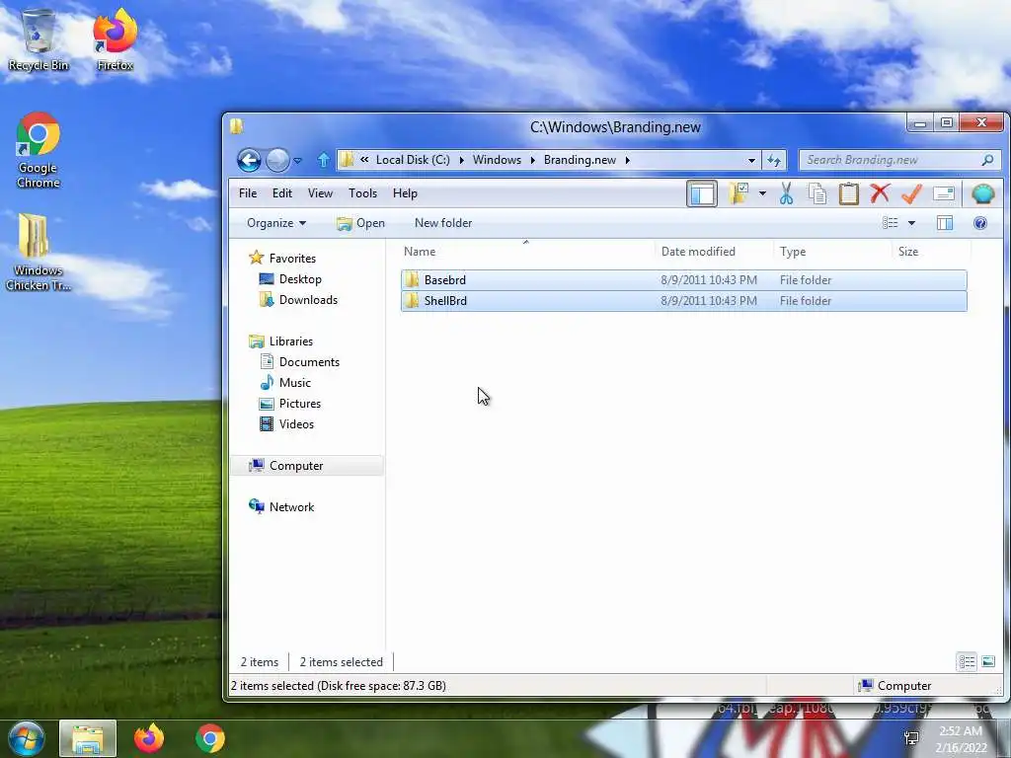The image size is (1011, 758).
Task: Open help via blue question icon
Action: pos(980,223)
